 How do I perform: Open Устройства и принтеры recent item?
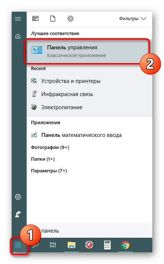click(89, 81)
